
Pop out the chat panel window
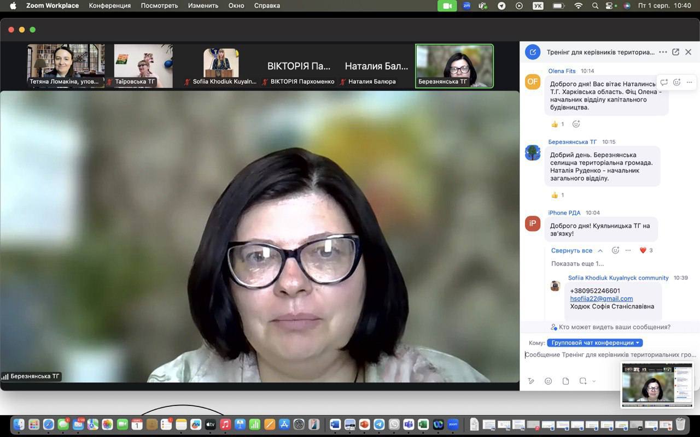click(x=675, y=52)
